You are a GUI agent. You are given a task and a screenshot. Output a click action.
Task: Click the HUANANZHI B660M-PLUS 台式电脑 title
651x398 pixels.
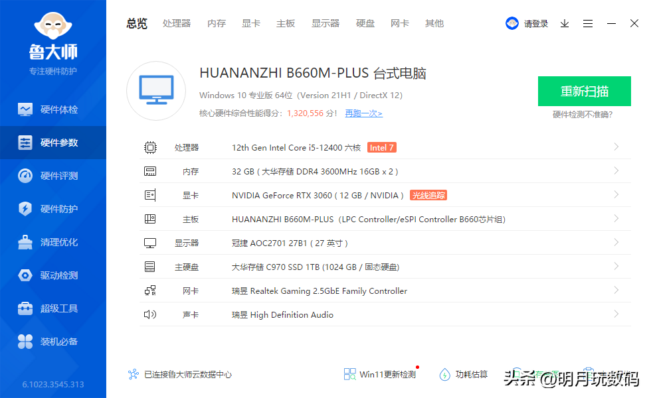coord(313,73)
